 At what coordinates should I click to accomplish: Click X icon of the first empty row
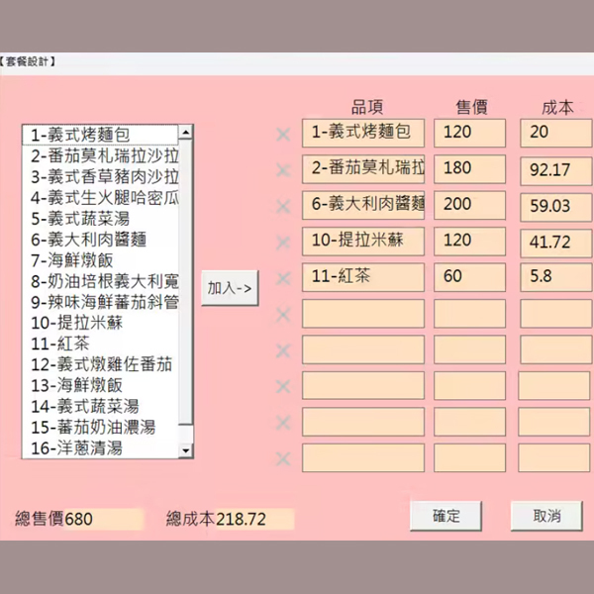point(283,314)
